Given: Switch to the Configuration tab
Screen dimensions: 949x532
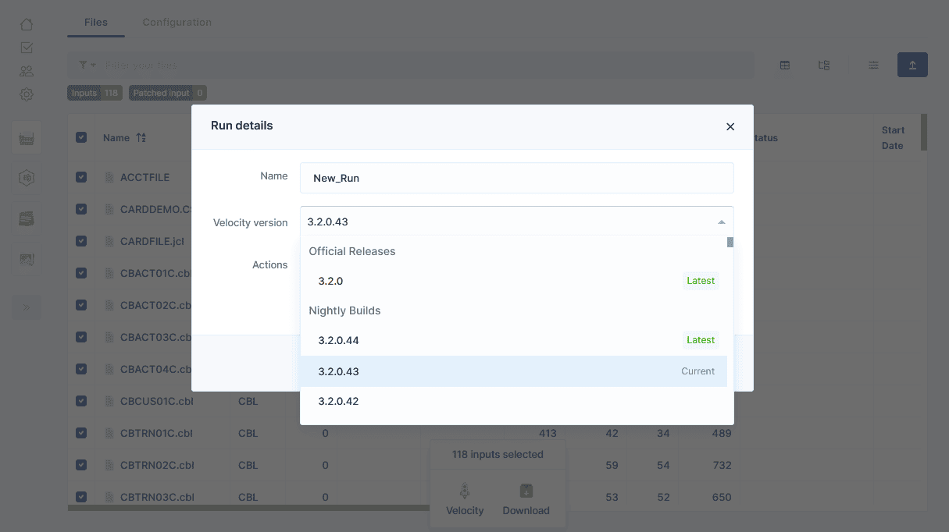Looking at the screenshot, I should click(177, 22).
